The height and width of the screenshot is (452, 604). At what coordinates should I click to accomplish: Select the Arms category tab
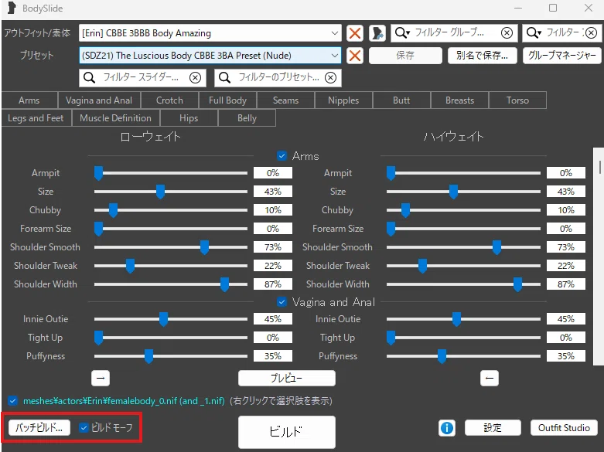29,100
